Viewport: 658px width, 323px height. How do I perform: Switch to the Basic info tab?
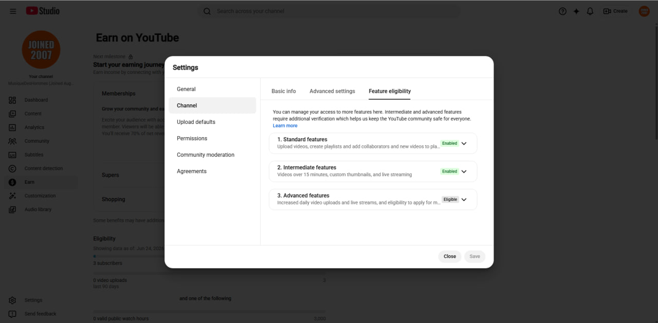coord(284,91)
